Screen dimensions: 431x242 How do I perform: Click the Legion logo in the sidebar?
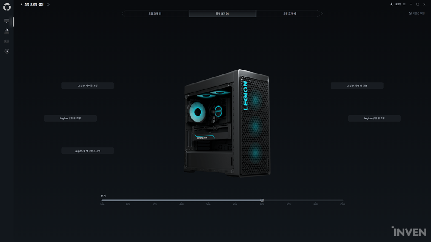[7, 7]
